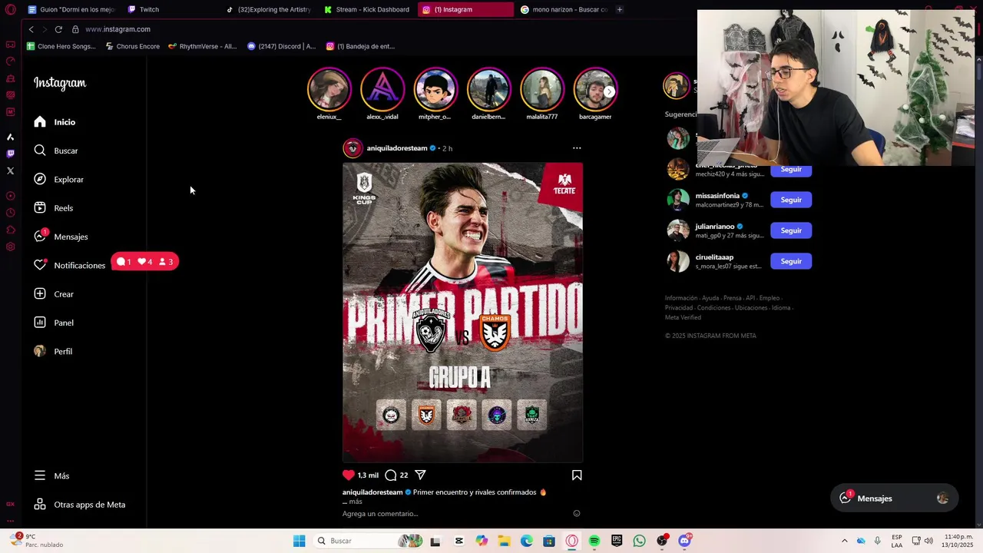Open Buscar search in Instagram sidebar
983x553 pixels.
coord(56,151)
